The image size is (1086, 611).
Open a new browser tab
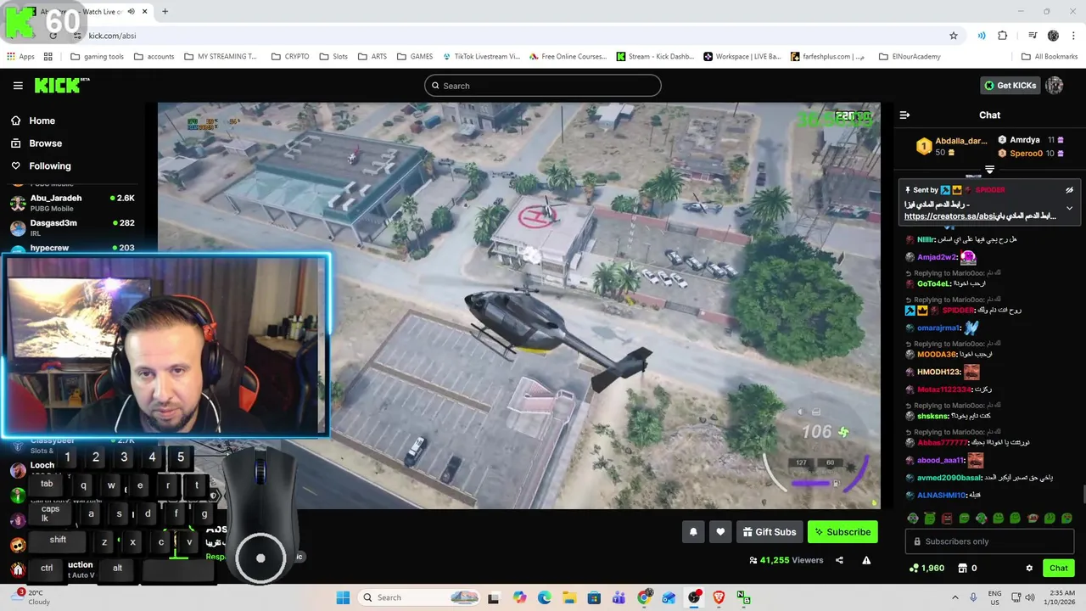(x=165, y=12)
